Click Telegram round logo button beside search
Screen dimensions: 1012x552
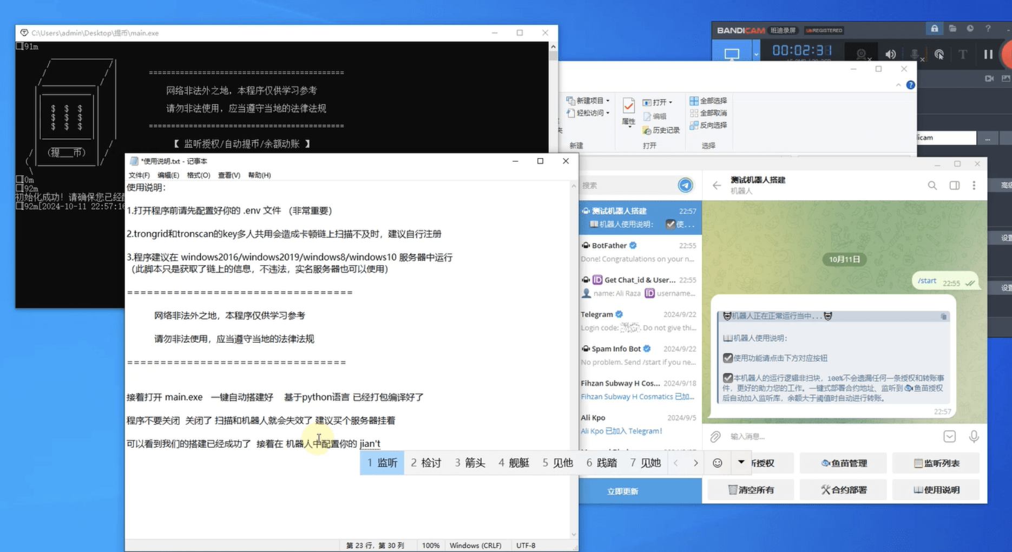[x=685, y=185]
